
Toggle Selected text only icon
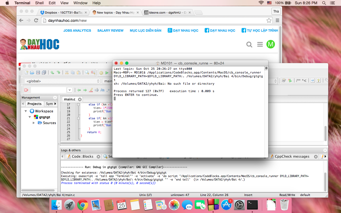pos(97,90)
